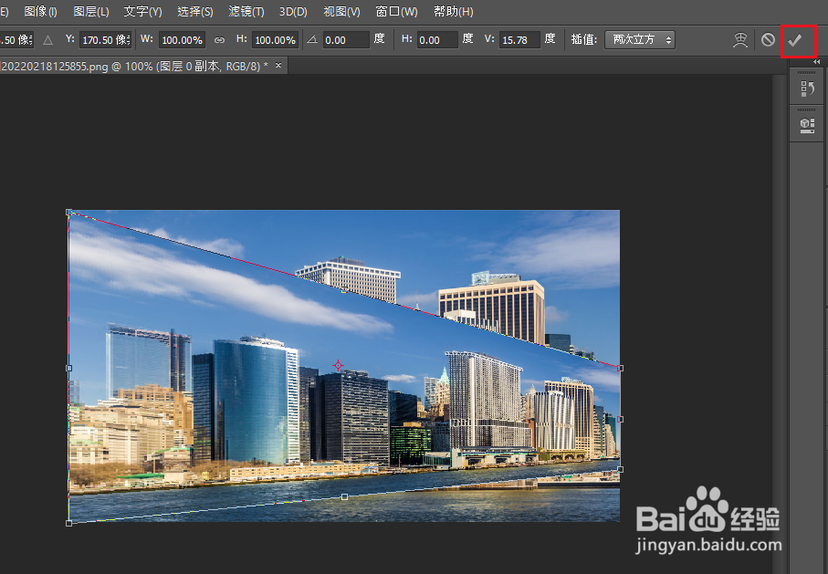Open the 文字(Y) menu
The image size is (828, 574).
click(142, 12)
